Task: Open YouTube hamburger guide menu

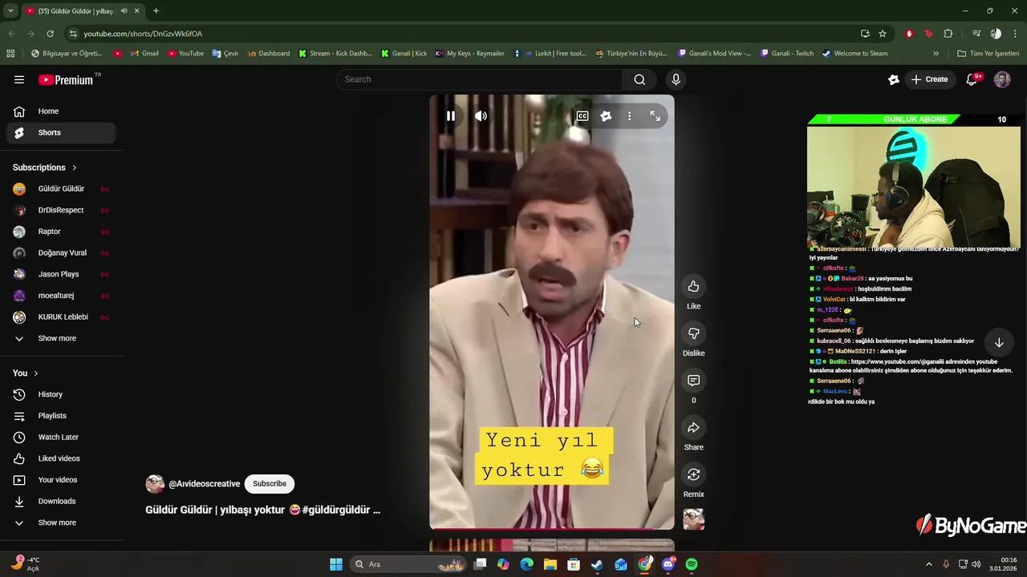Action: pos(19,79)
